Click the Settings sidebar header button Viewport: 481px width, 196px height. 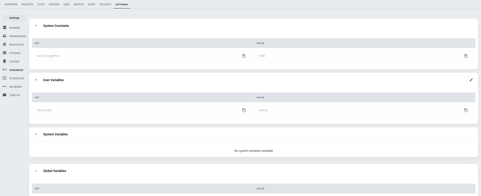(x=14, y=18)
